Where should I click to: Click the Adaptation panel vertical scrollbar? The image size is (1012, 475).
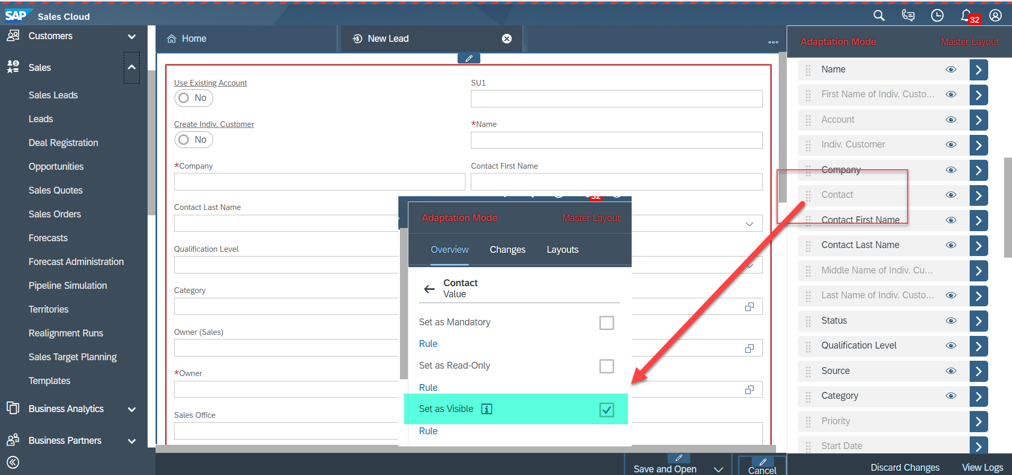[x=1008, y=207]
